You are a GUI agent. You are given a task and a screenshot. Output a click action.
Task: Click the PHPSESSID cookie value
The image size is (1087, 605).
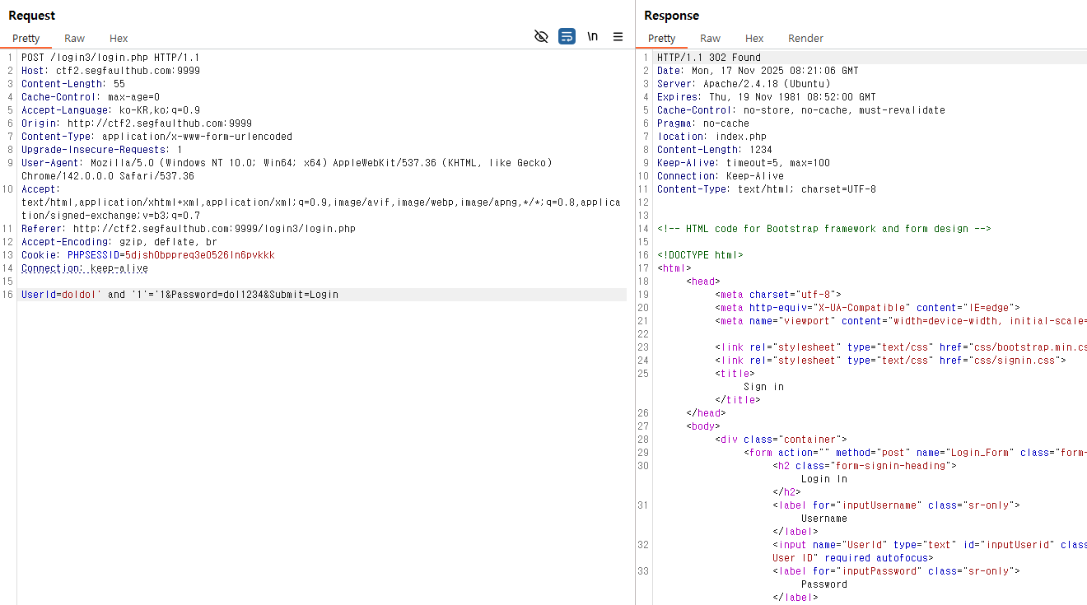pyautogui.click(x=199, y=255)
